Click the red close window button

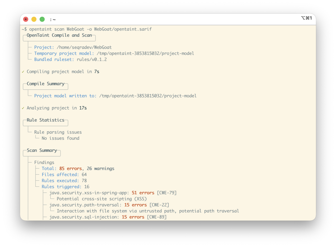coord(26,19)
